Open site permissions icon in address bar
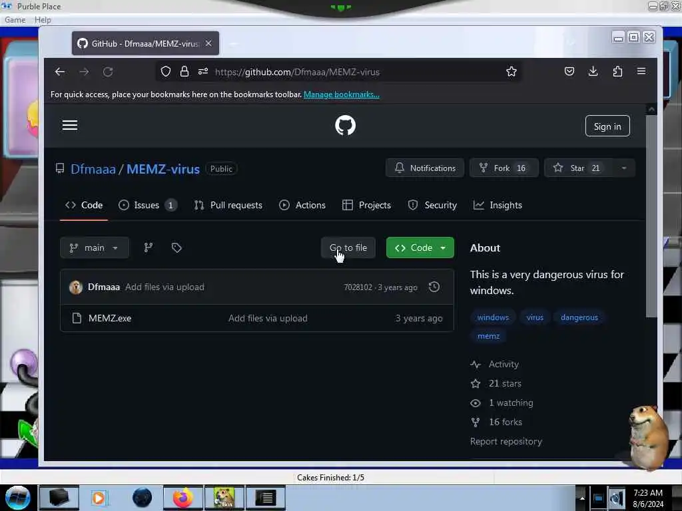The width and height of the screenshot is (682, 511). click(x=203, y=71)
